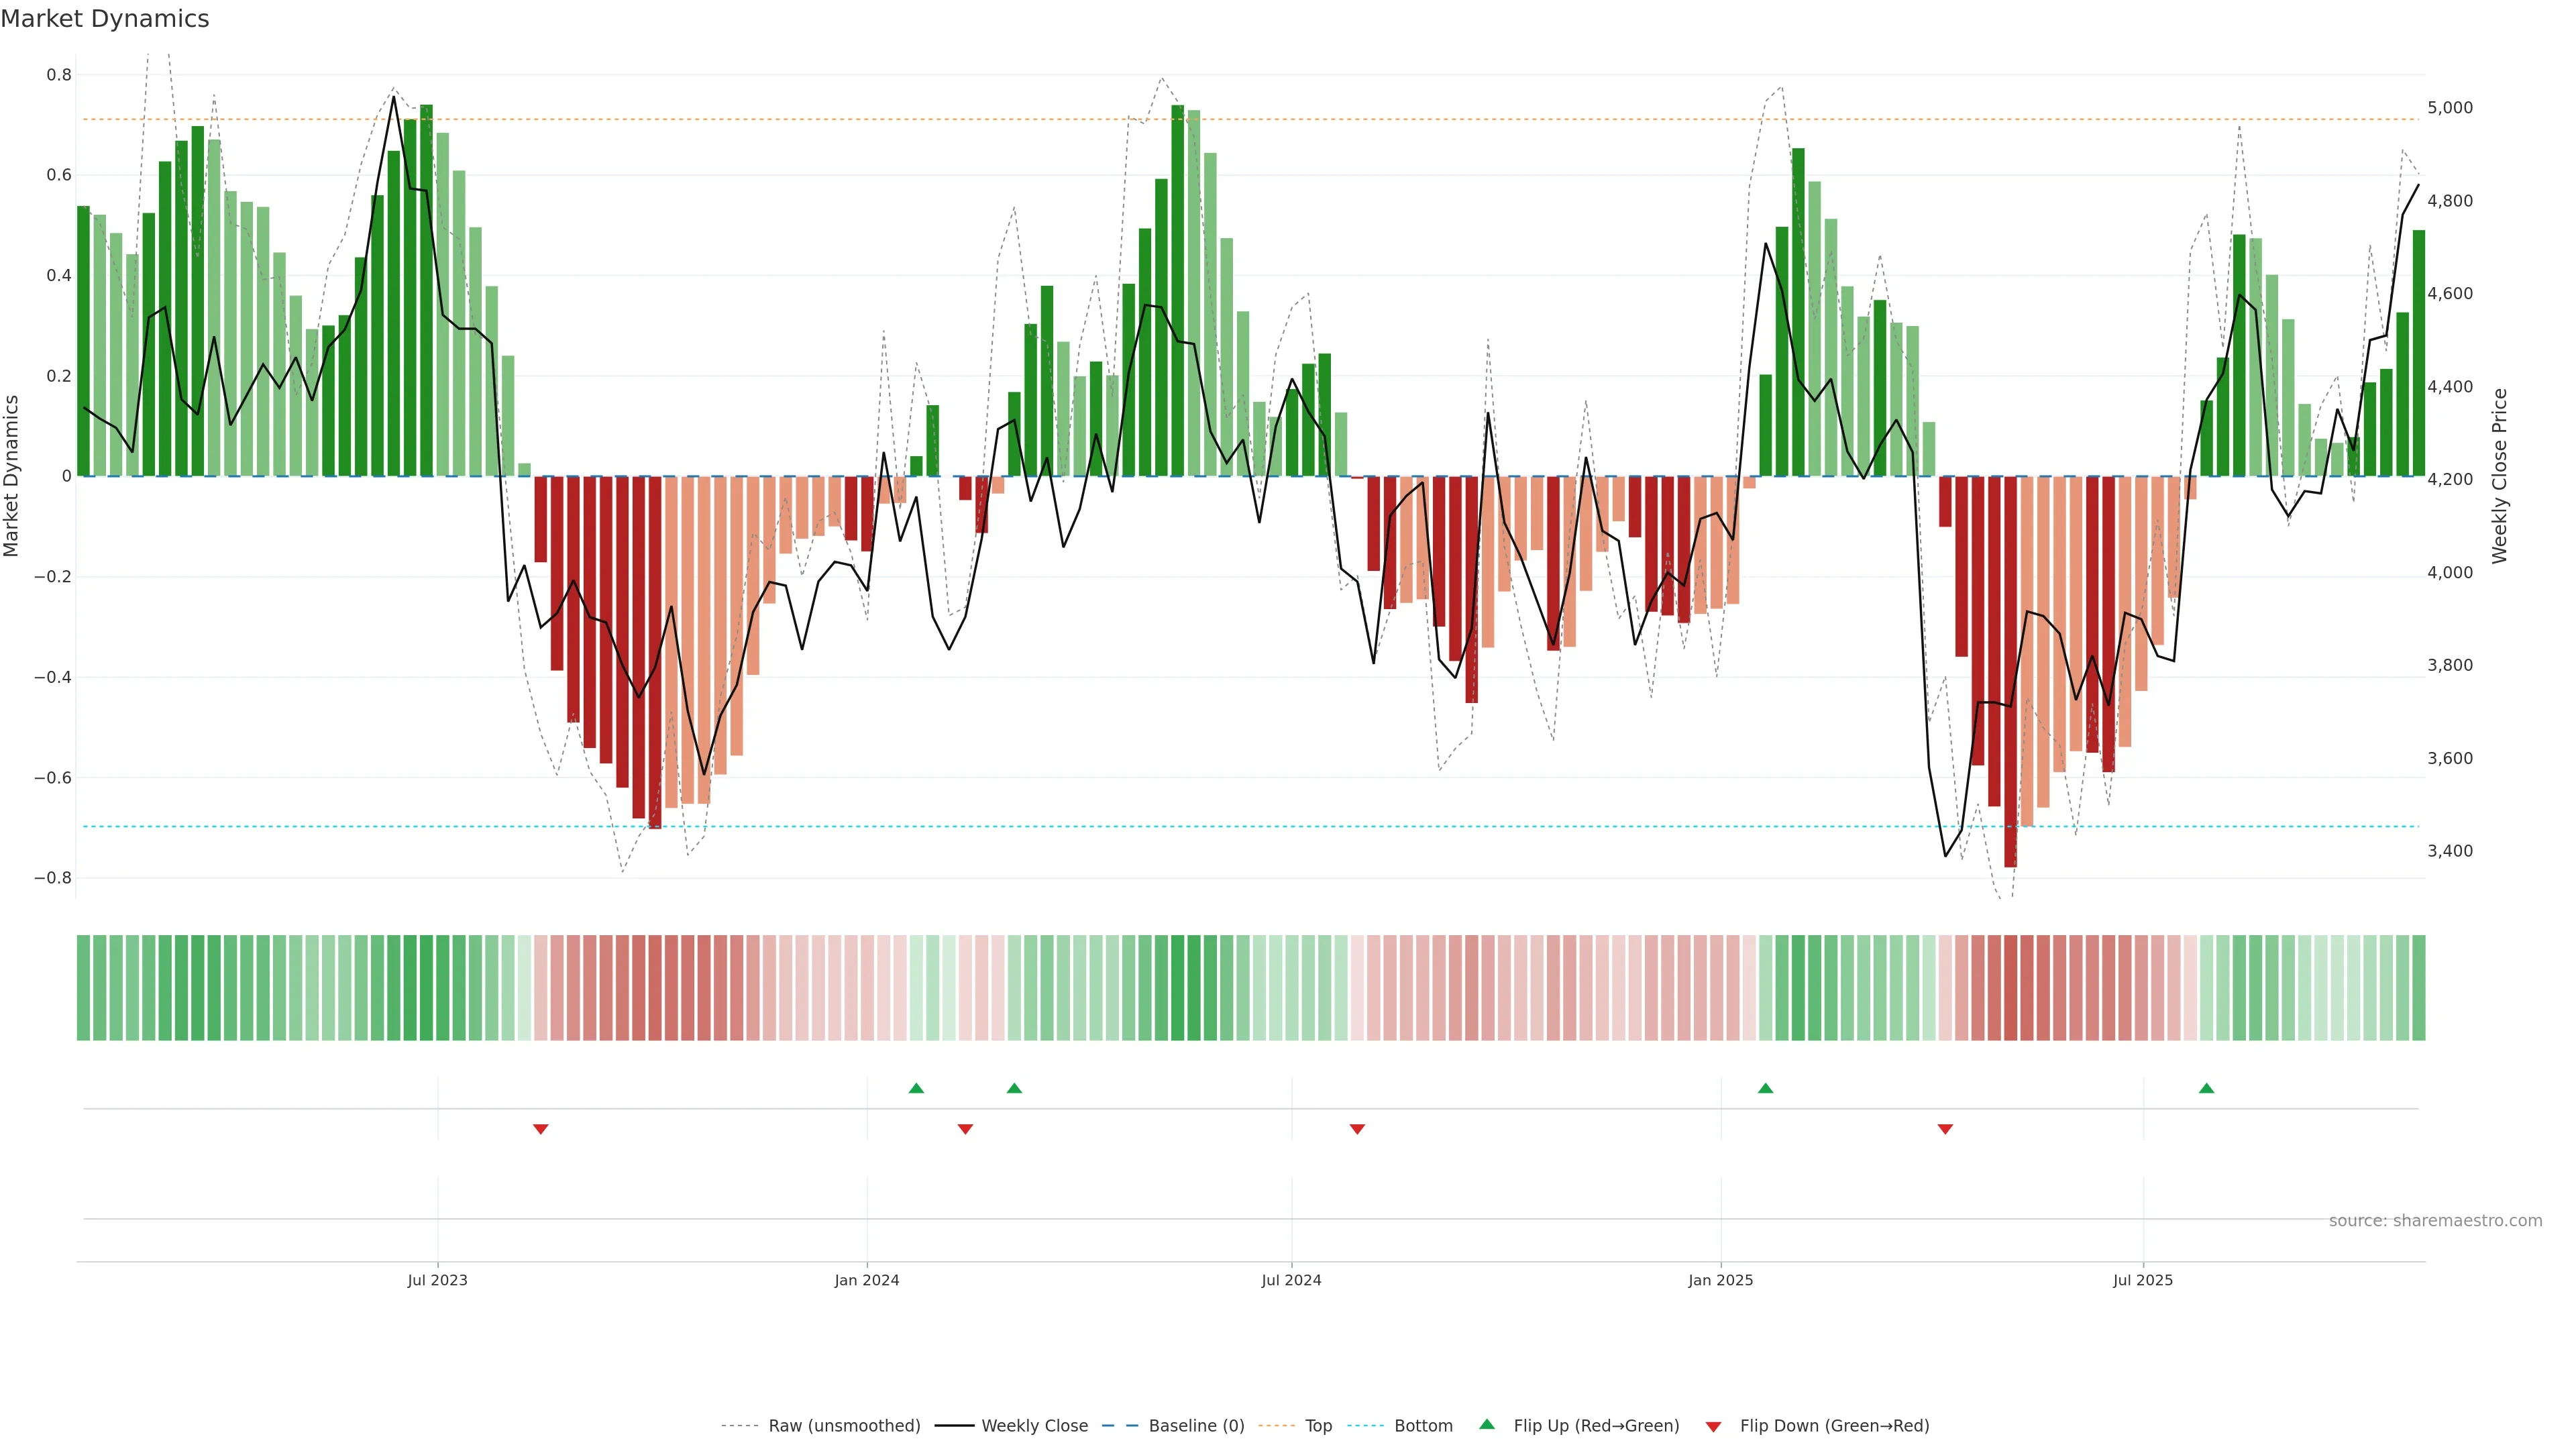The height and width of the screenshot is (1449, 2576).
Task: Click the red flip-down marker after Jul 2023
Action: [540, 1129]
